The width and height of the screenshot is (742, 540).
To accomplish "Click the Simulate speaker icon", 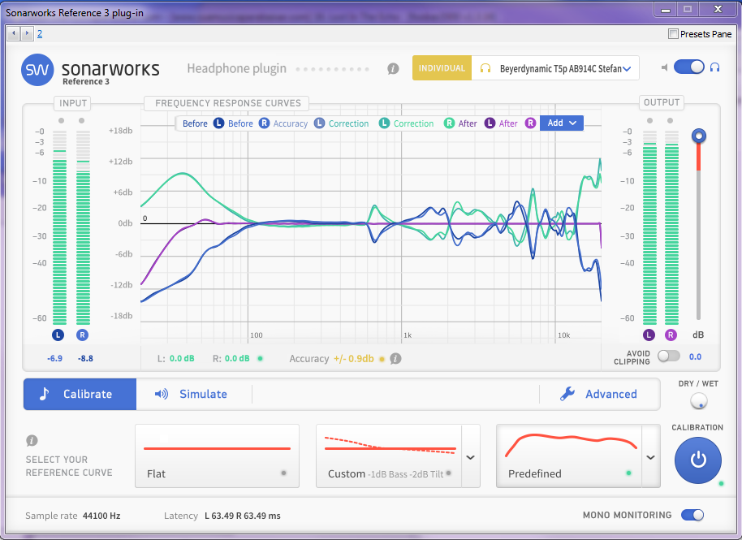I will tap(162, 394).
